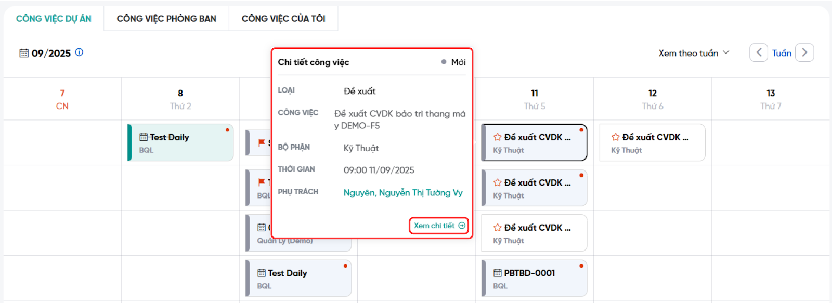Switch to Công việc của tôi tab

tap(283, 19)
